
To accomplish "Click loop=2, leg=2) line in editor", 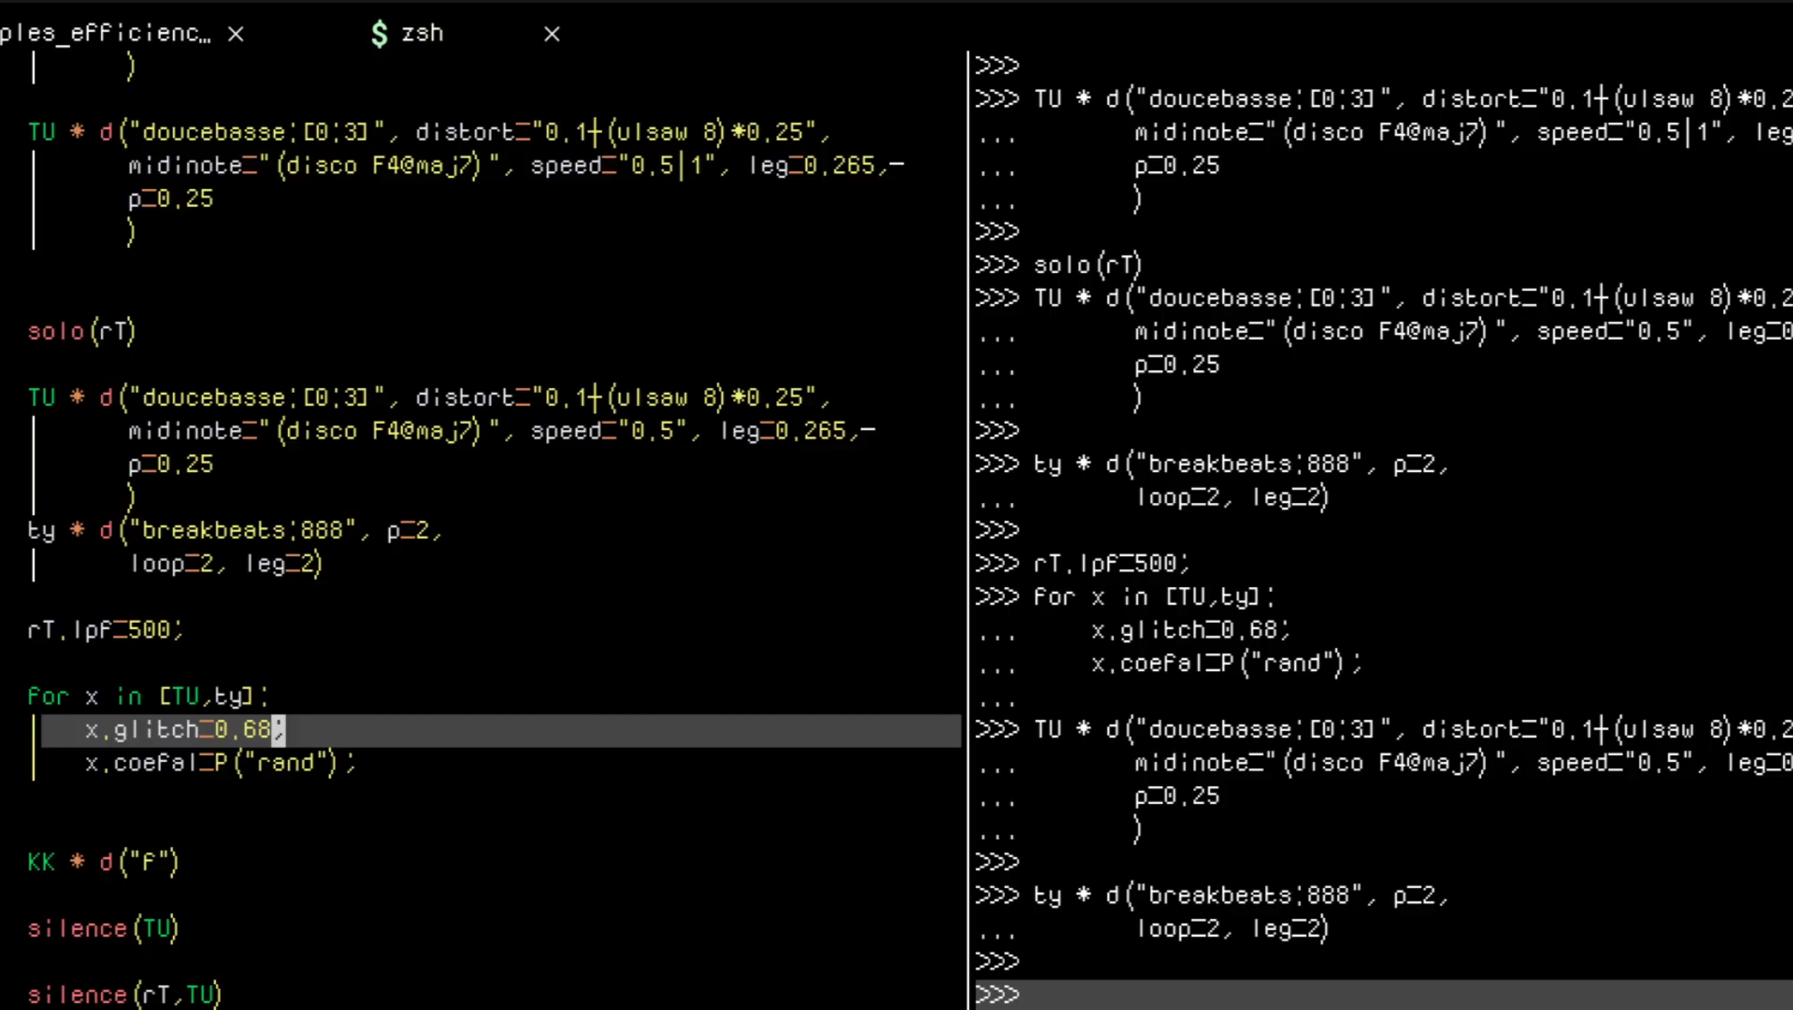I will [x=226, y=564].
